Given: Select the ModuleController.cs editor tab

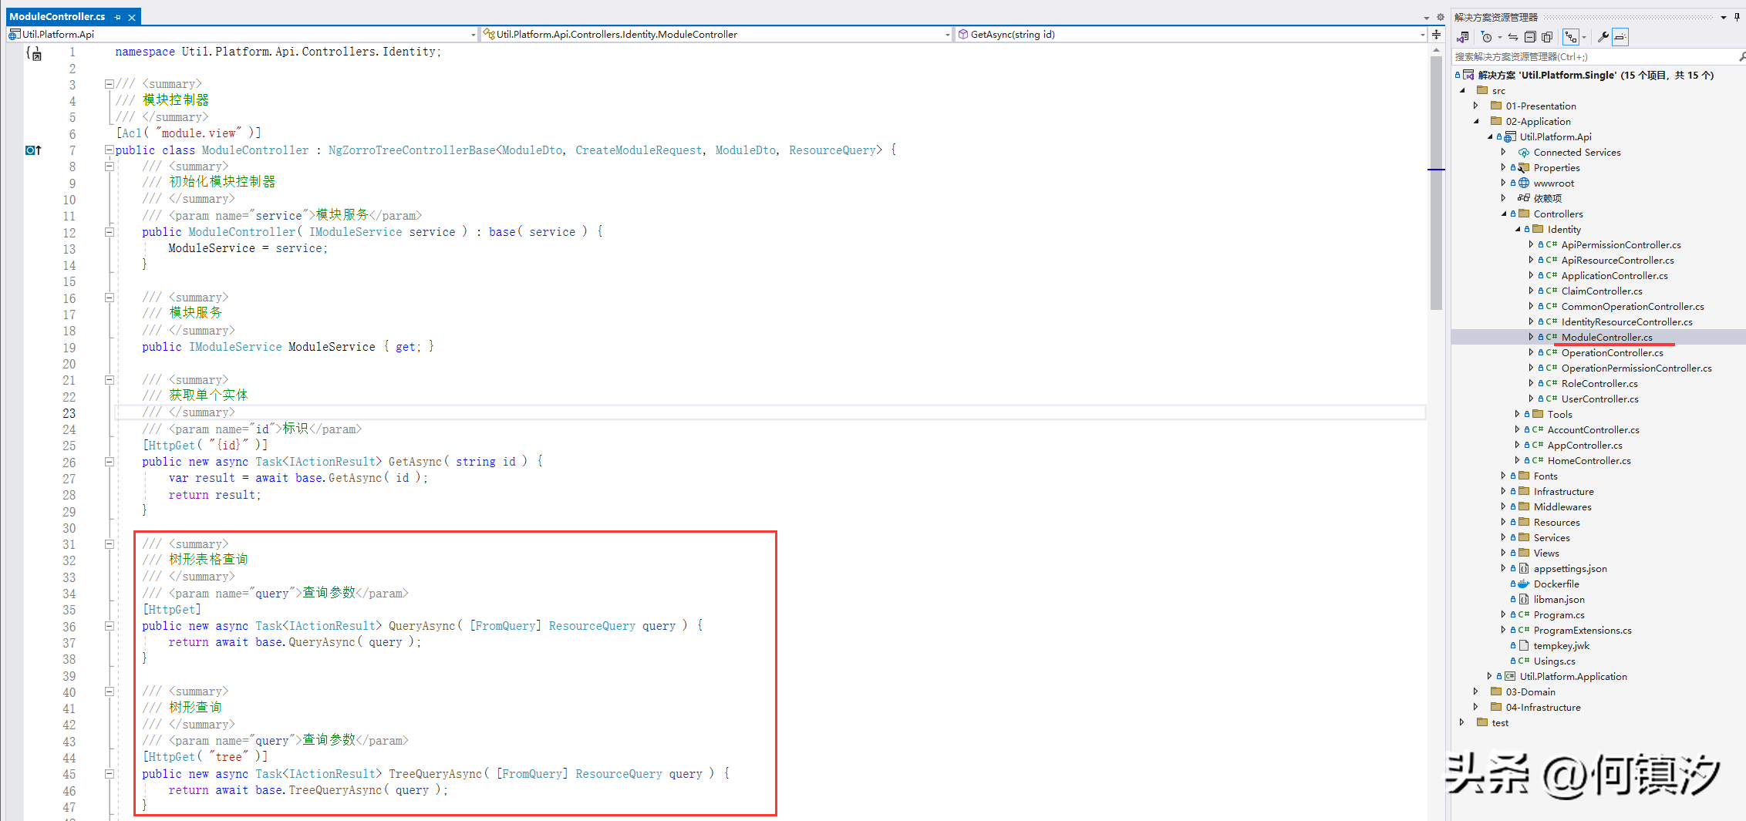Looking at the screenshot, I should coord(57,17).
